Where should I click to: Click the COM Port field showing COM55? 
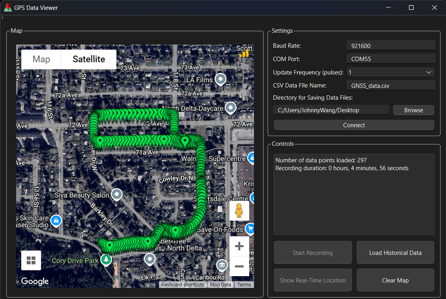click(x=391, y=59)
